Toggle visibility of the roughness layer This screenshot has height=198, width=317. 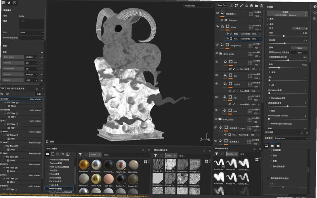(x=217, y=45)
